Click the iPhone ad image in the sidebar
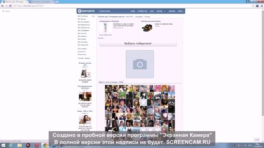This screenshot has width=264, height=148. point(85,73)
